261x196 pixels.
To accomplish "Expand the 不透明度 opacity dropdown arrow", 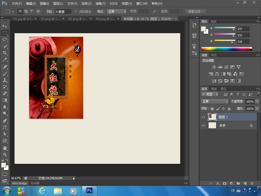I will click(x=257, y=102).
